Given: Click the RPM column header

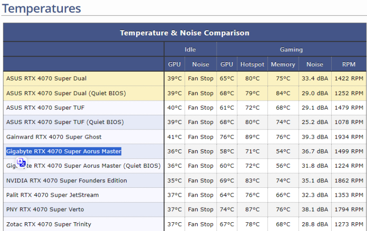Looking at the screenshot, I should pos(349,64).
